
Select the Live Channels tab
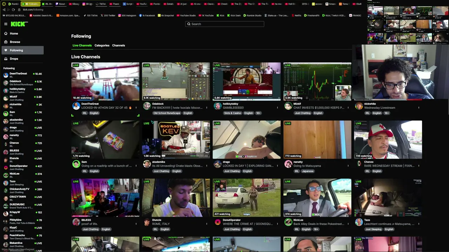tap(82, 45)
